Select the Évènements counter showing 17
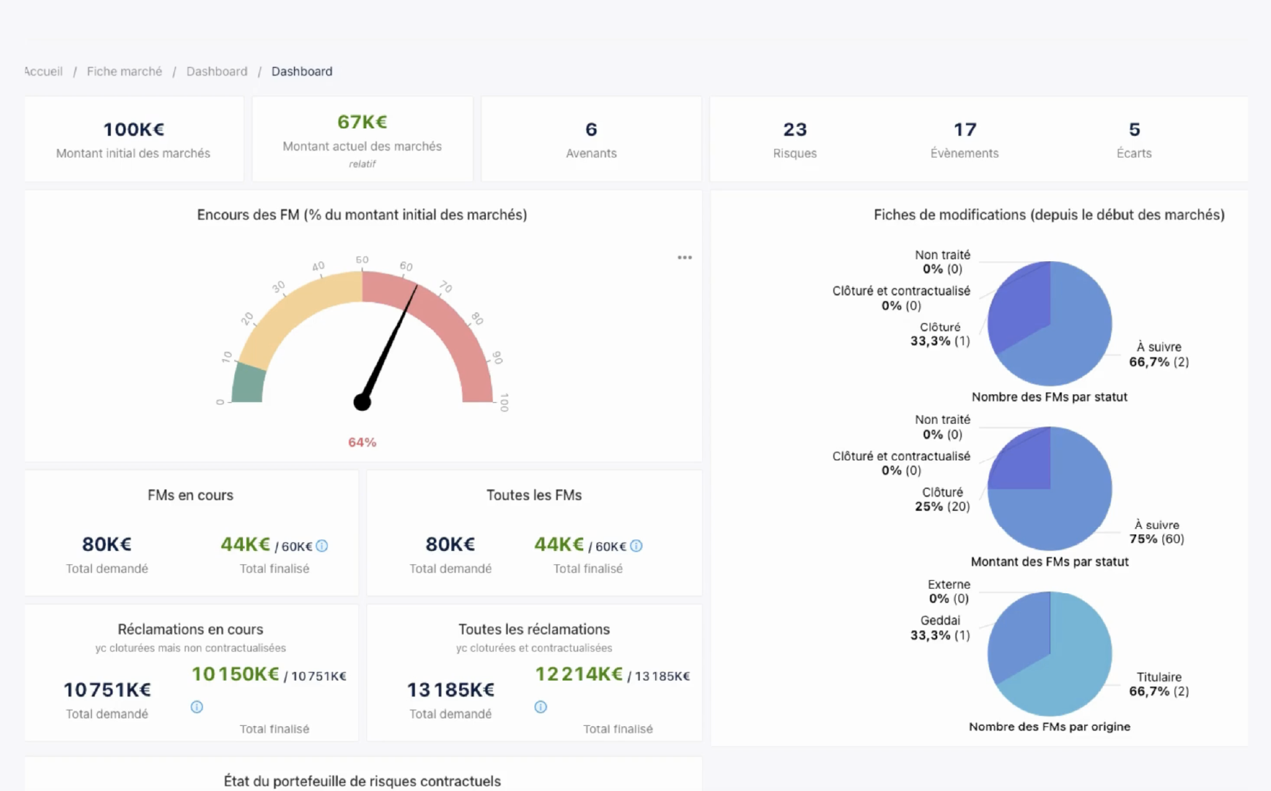This screenshot has height=791, width=1271. 965,139
